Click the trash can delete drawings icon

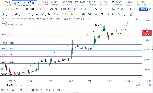(x=131, y=14)
